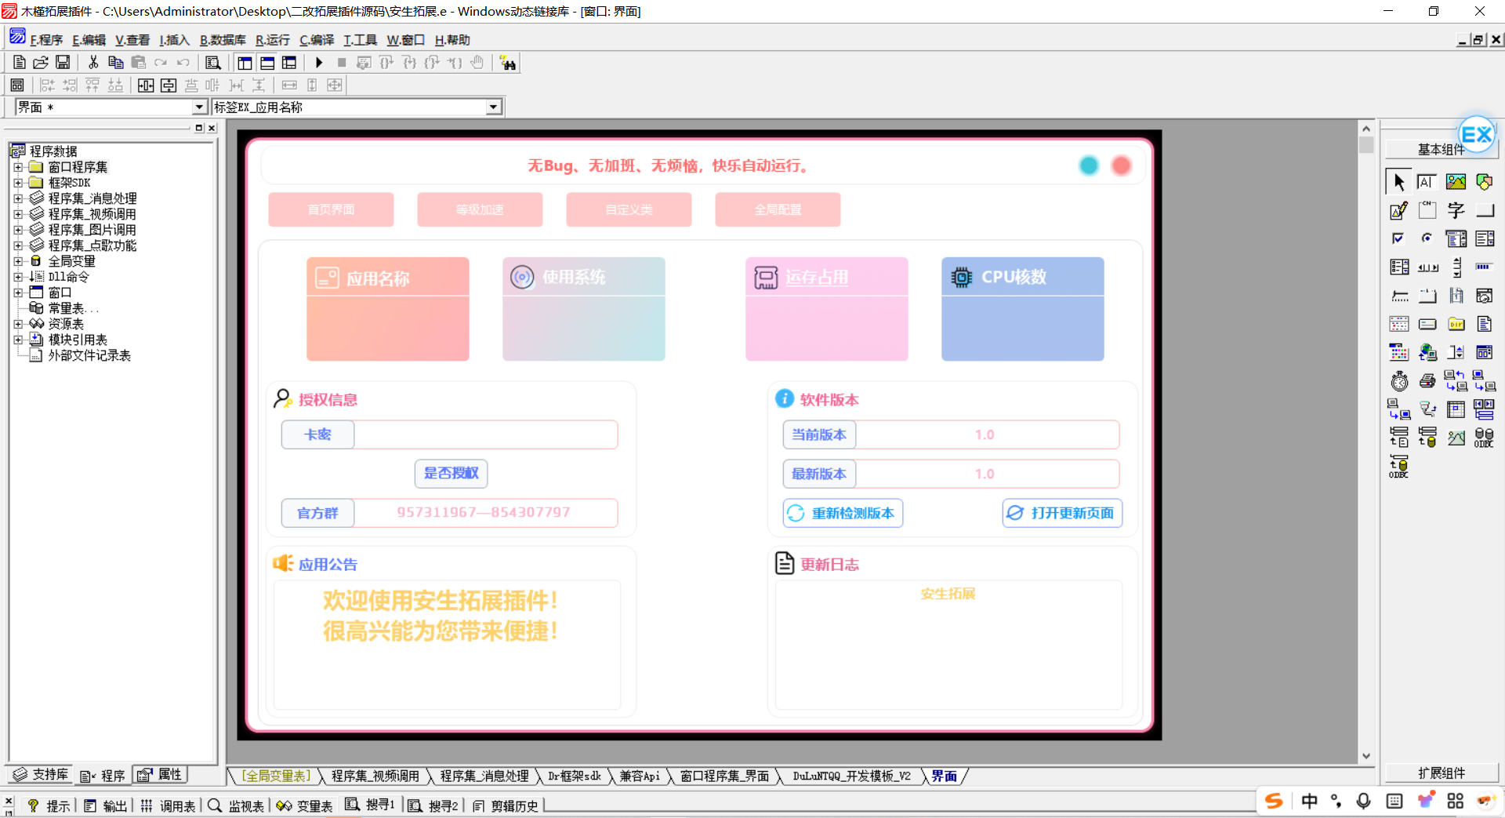Click the Save icon in the toolbar
Image resolution: width=1505 pixels, height=818 pixels.
[63, 63]
